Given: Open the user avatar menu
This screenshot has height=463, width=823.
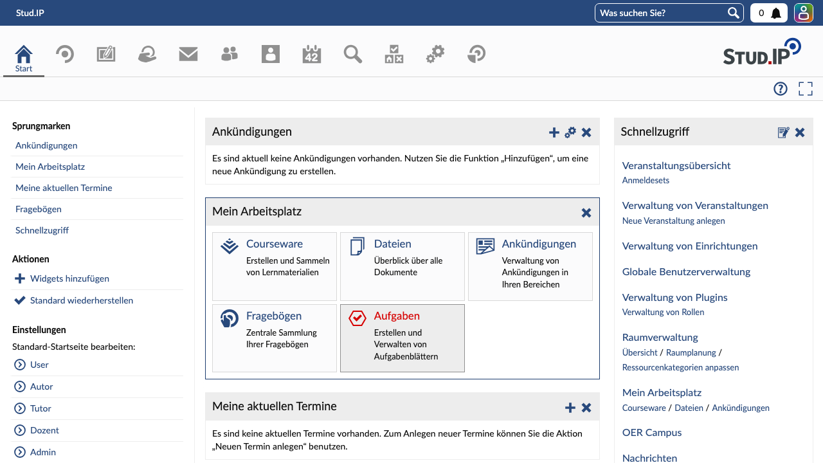Looking at the screenshot, I should pos(804,13).
